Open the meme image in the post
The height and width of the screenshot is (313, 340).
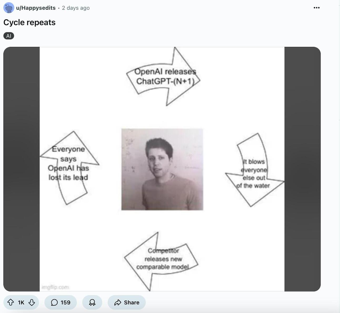point(162,169)
